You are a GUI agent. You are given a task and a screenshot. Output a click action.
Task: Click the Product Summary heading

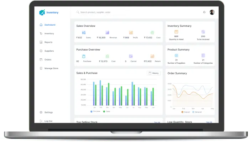click(178, 49)
